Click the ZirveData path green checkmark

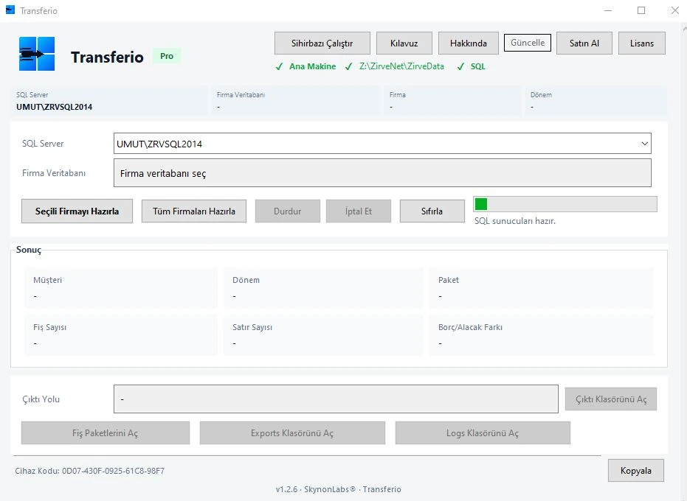point(349,67)
